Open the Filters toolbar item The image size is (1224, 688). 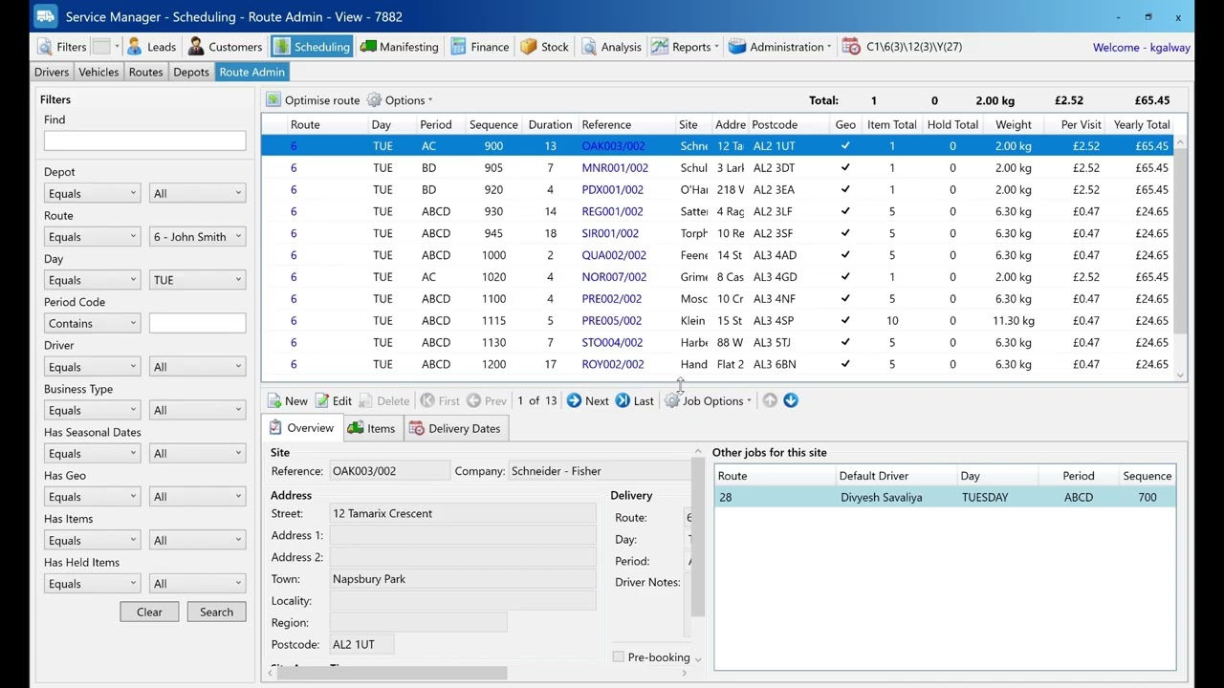click(62, 47)
